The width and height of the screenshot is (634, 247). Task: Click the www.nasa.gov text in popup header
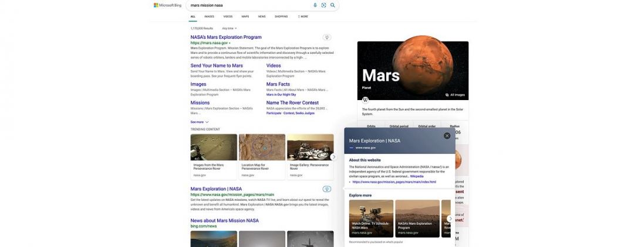(366, 148)
